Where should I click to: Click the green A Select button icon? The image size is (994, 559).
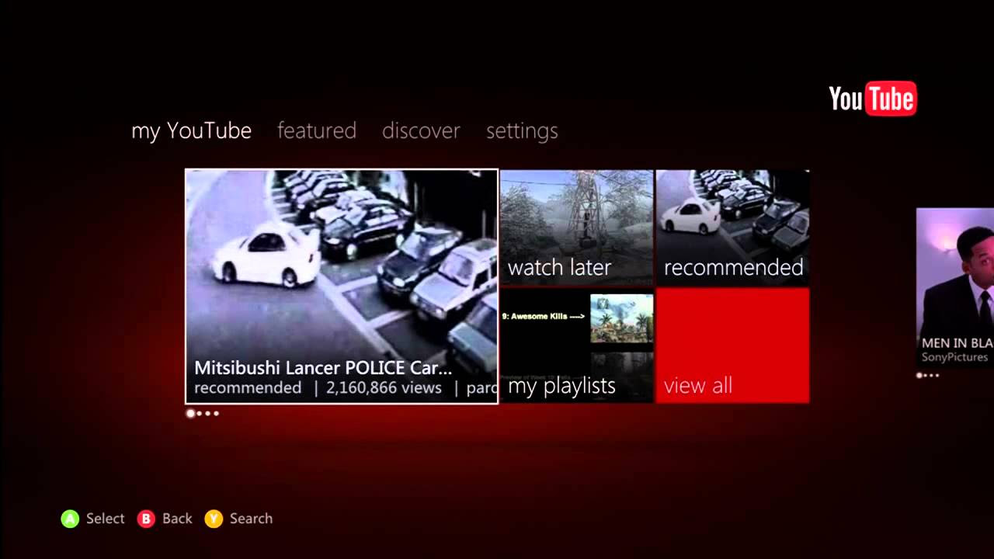click(70, 519)
